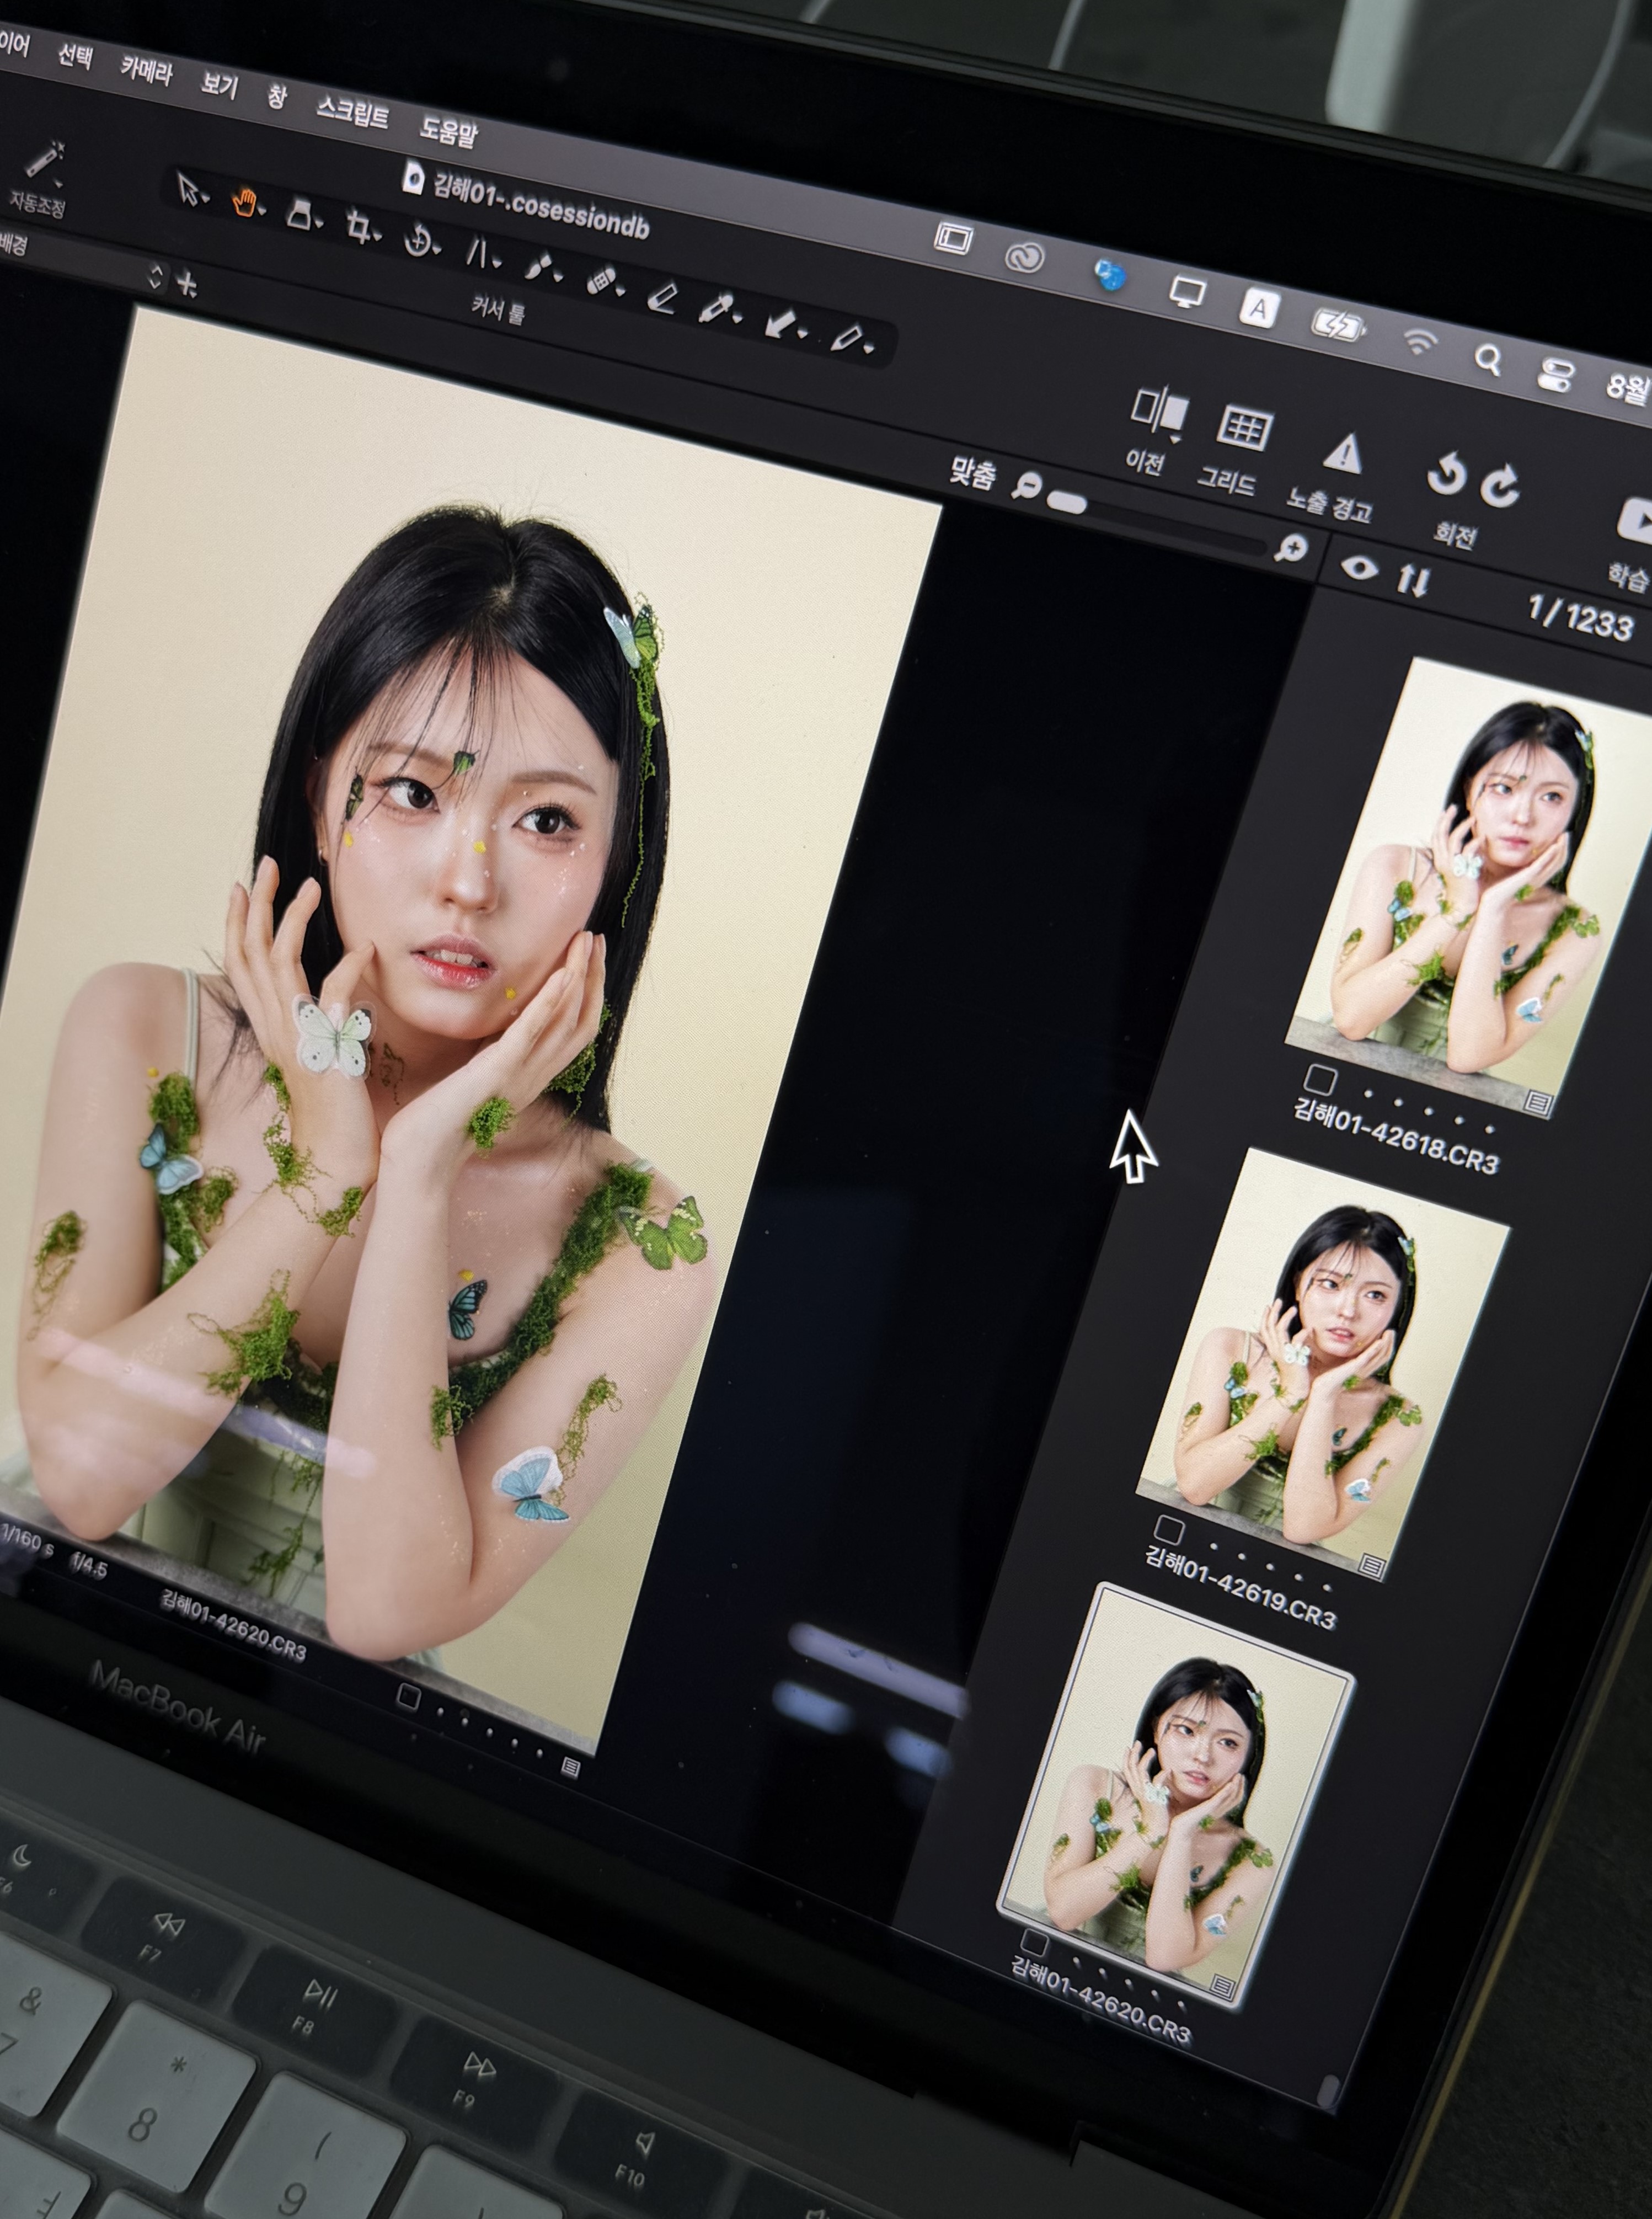Select the white balance eyedropper tool
This screenshot has height=2219, width=1652.
point(715,308)
